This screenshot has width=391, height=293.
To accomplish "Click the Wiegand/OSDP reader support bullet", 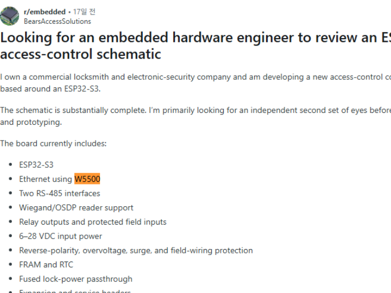I will pyautogui.click(x=77, y=207).
